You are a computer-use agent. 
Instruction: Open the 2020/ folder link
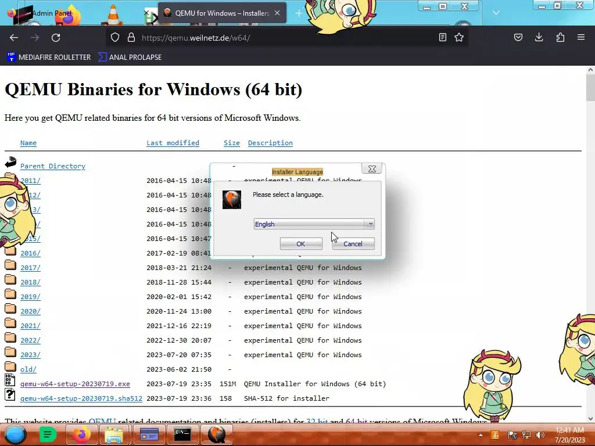pyautogui.click(x=30, y=311)
